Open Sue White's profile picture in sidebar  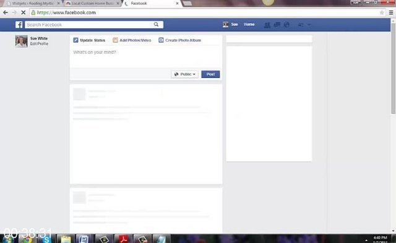pos(21,41)
